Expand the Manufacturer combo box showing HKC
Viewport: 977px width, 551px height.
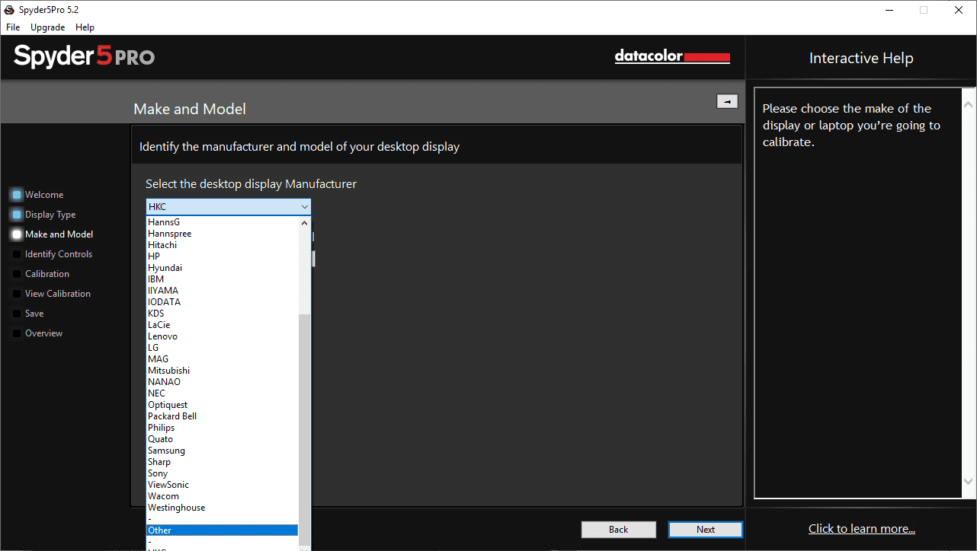tap(229, 206)
